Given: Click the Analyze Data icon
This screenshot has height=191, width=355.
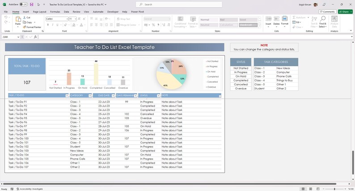Looking at the screenshot, I should point(334,22).
